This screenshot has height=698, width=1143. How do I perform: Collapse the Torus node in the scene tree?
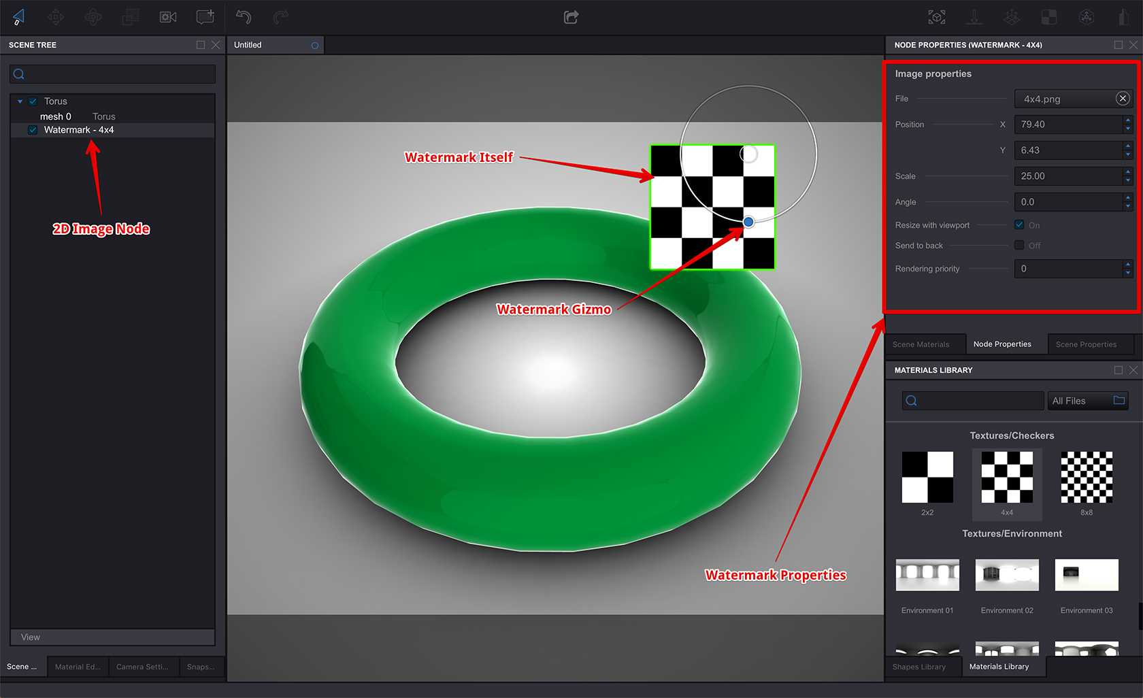(20, 101)
